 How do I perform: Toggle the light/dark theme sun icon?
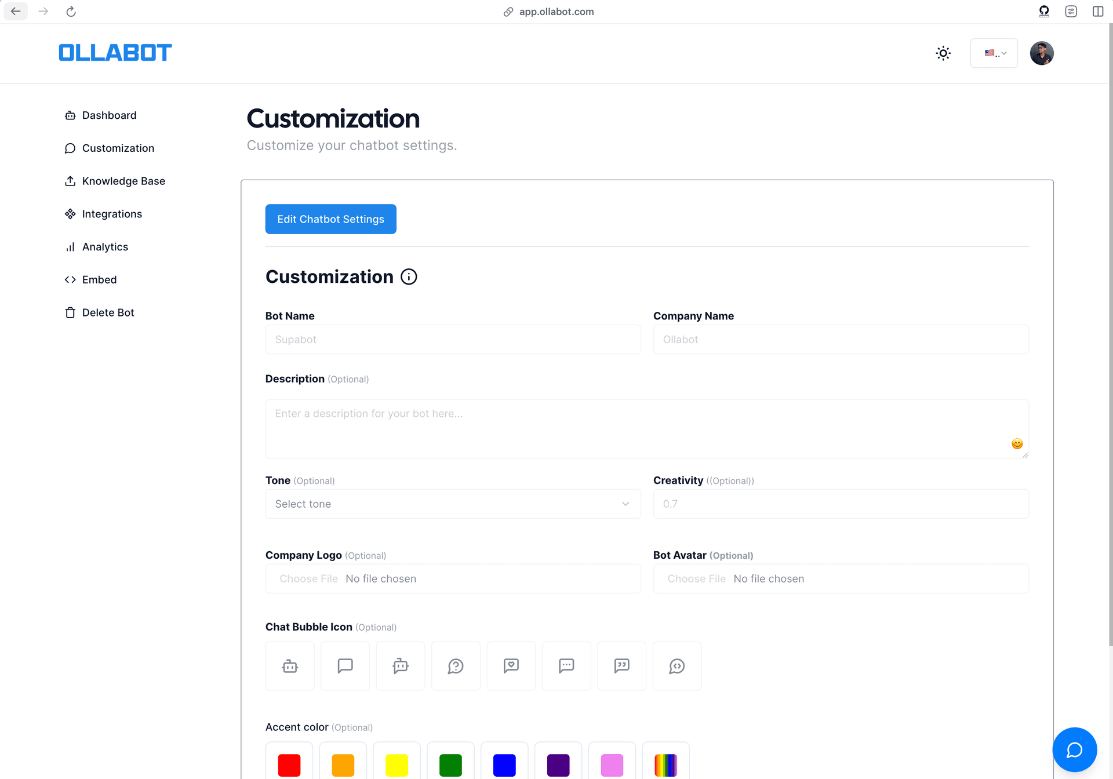coord(943,53)
